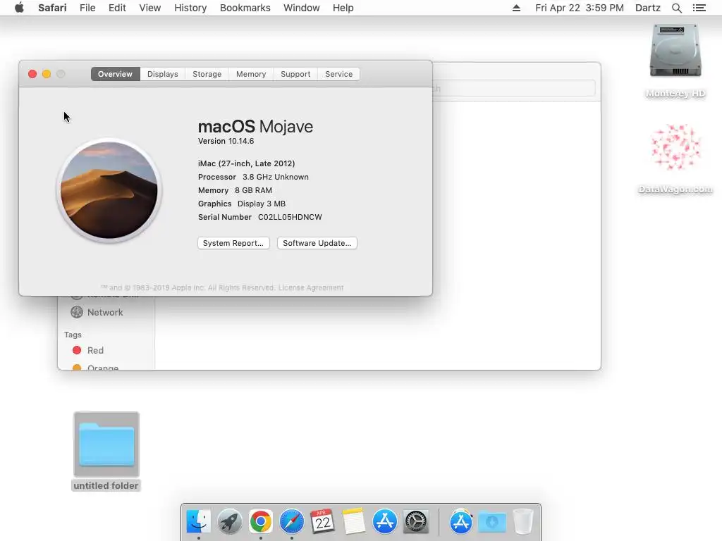Click the Finder window search field
This screenshot has width=722, height=541.
tap(514, 88)
